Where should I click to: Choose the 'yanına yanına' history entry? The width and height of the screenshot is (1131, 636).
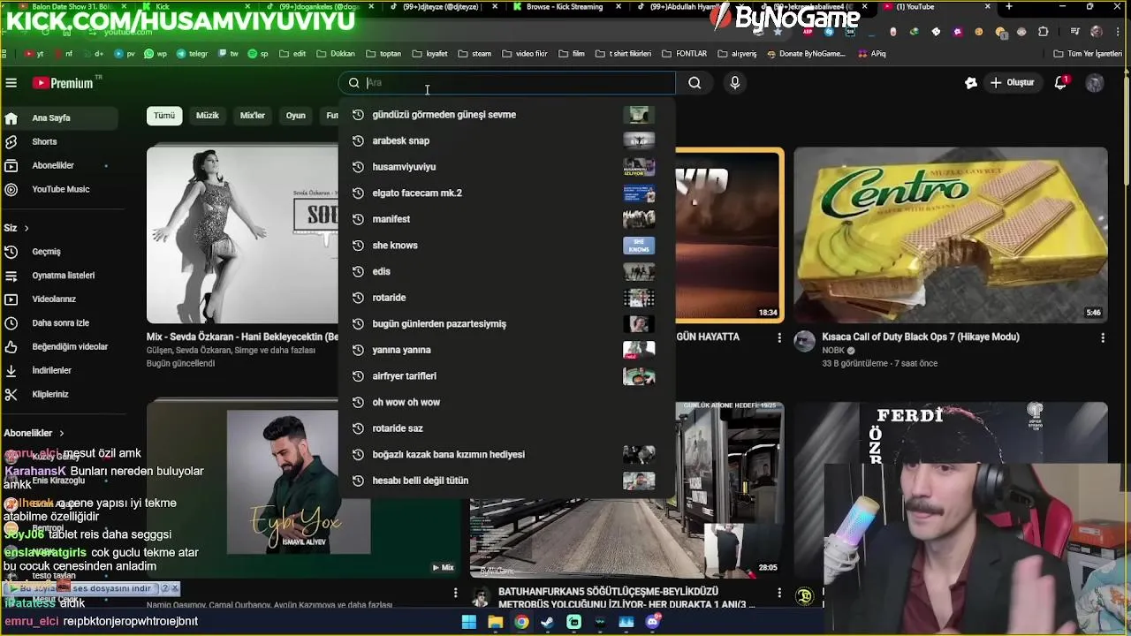click(505, 350)
